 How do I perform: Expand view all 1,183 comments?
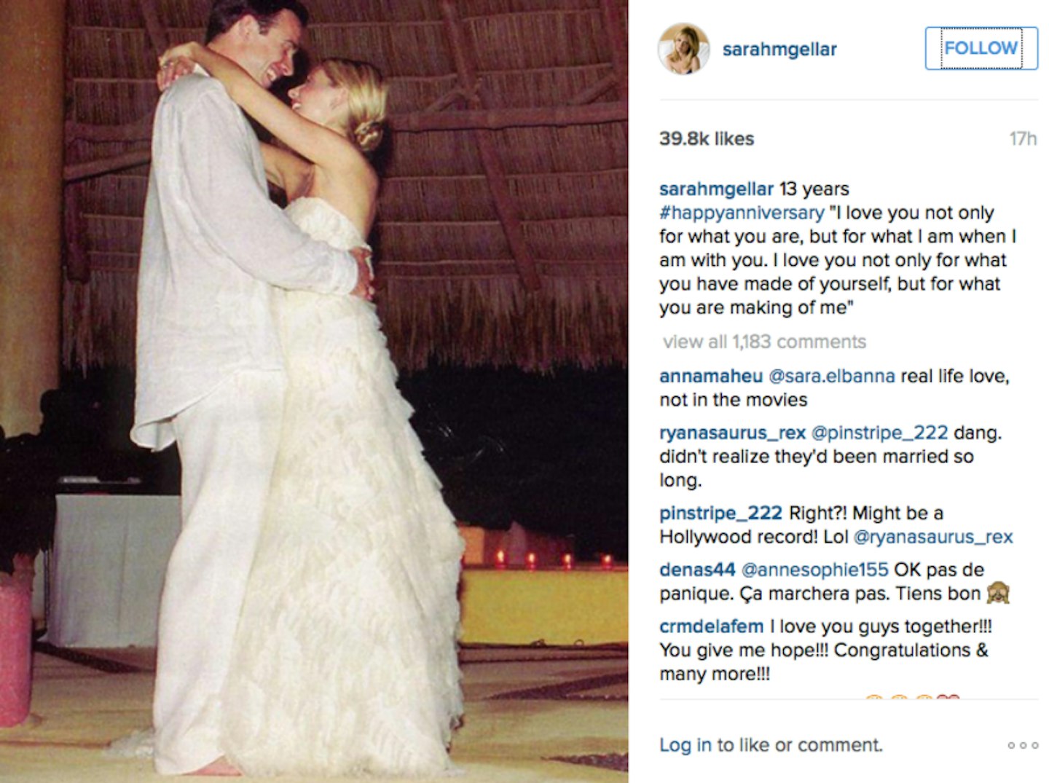(764, 342)
